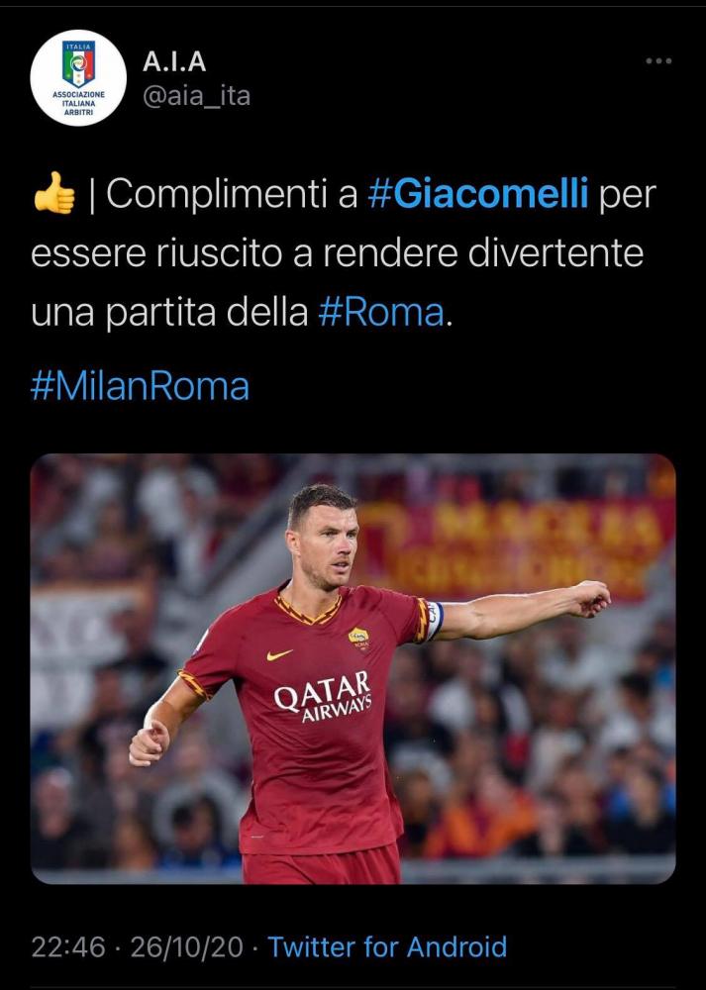Click the 22:46 tweet timestamp

pyautogui.click(x=68, y=947)
